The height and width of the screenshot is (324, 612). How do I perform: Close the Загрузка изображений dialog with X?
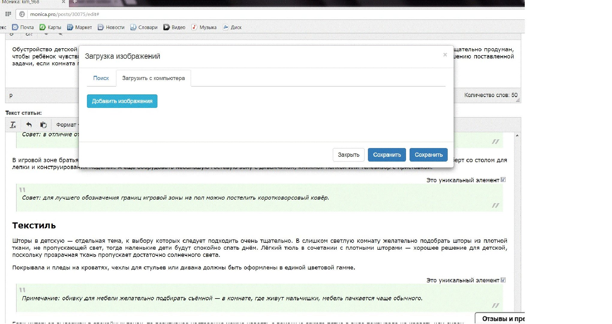coord(445,55)
